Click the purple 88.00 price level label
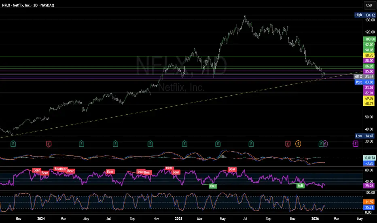377x223 pixels. click(x=369, y=61)
